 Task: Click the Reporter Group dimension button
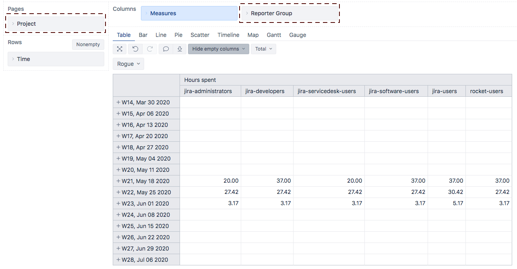[289, 13]
